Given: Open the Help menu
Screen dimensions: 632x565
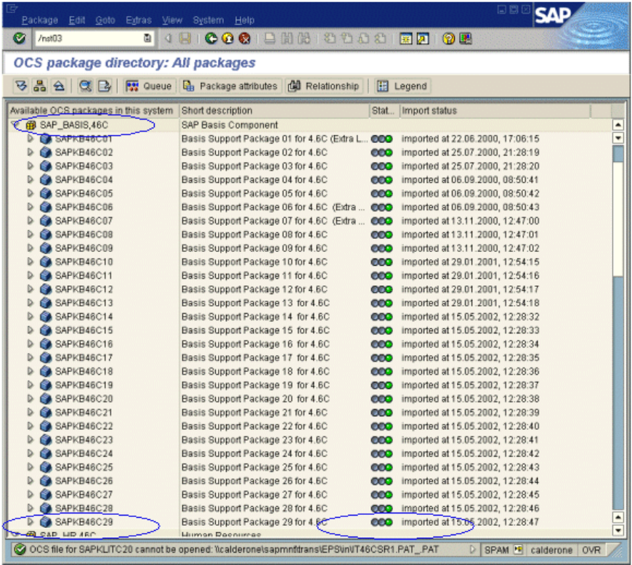Looking at the screenshot, I should click(x=244, y=20).
